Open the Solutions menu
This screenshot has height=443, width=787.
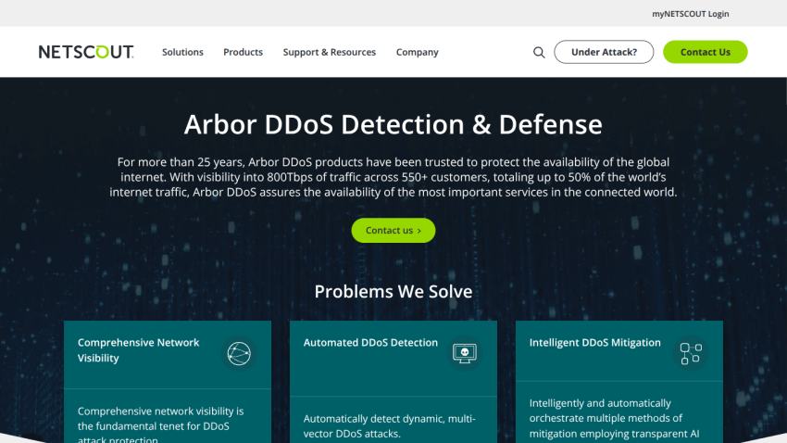(182, 52)
